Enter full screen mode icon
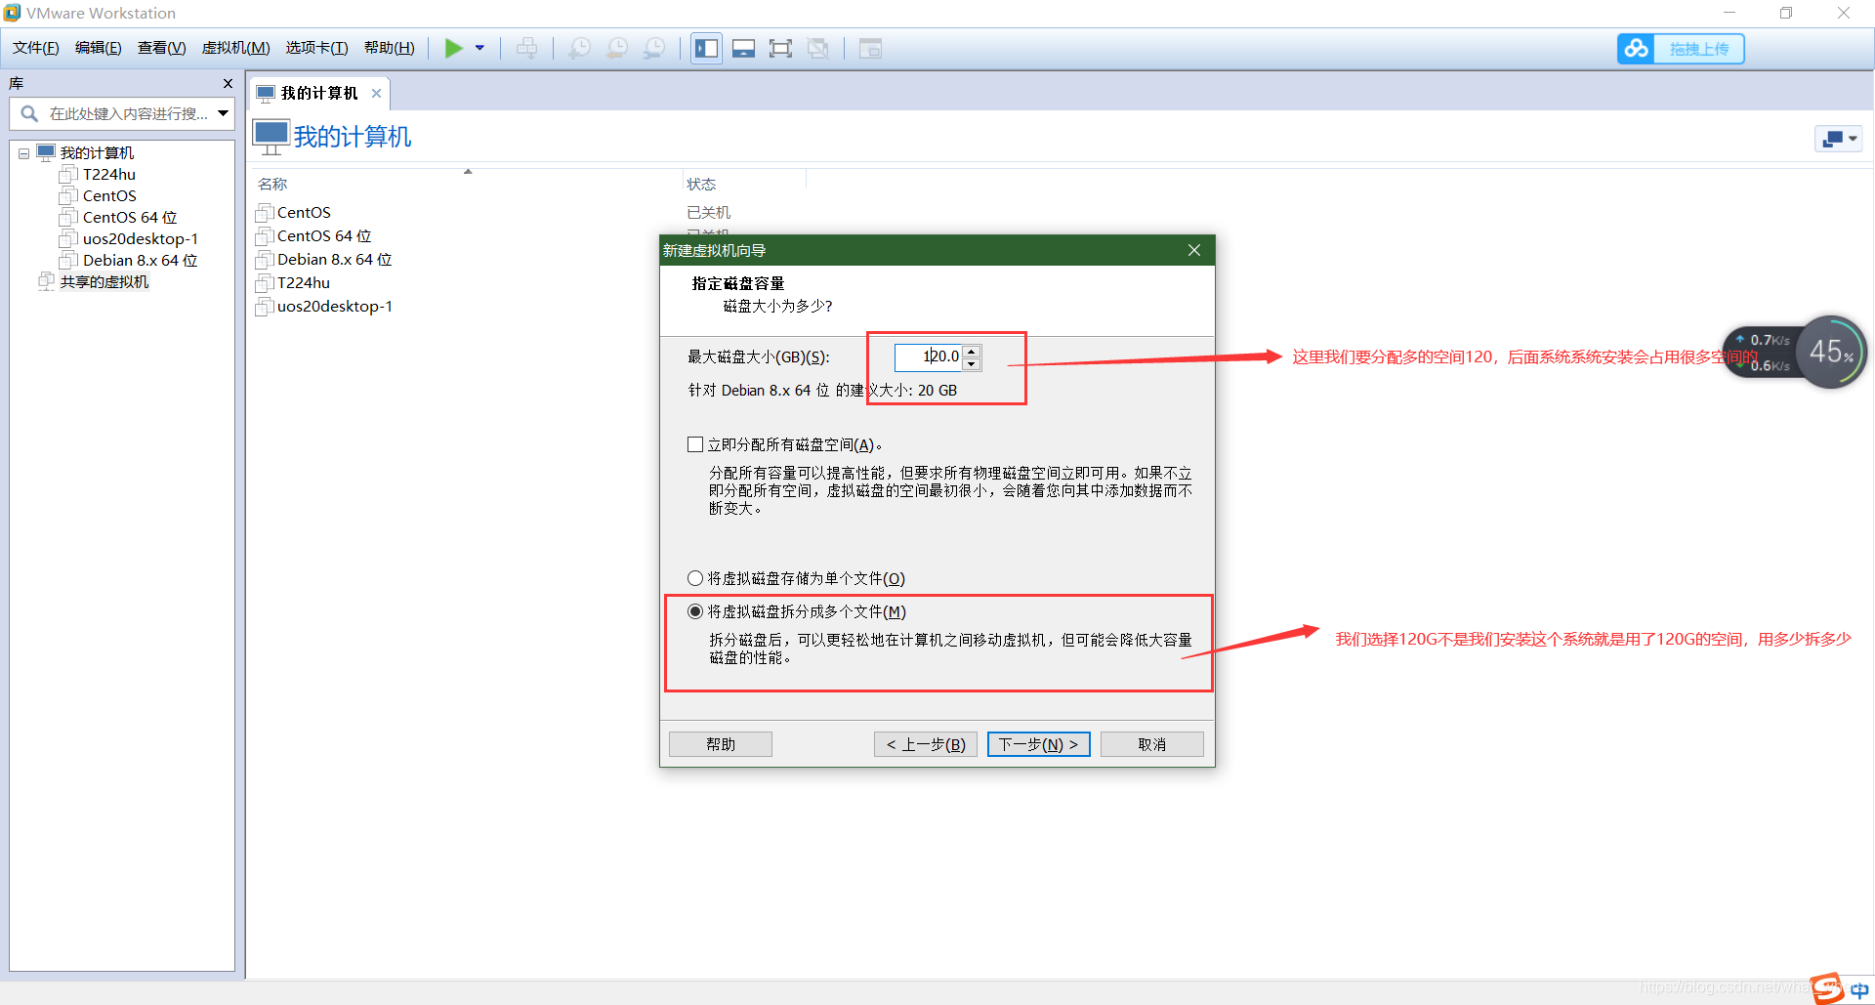This screenshot has width=1875, height=1005. [780, 48]
